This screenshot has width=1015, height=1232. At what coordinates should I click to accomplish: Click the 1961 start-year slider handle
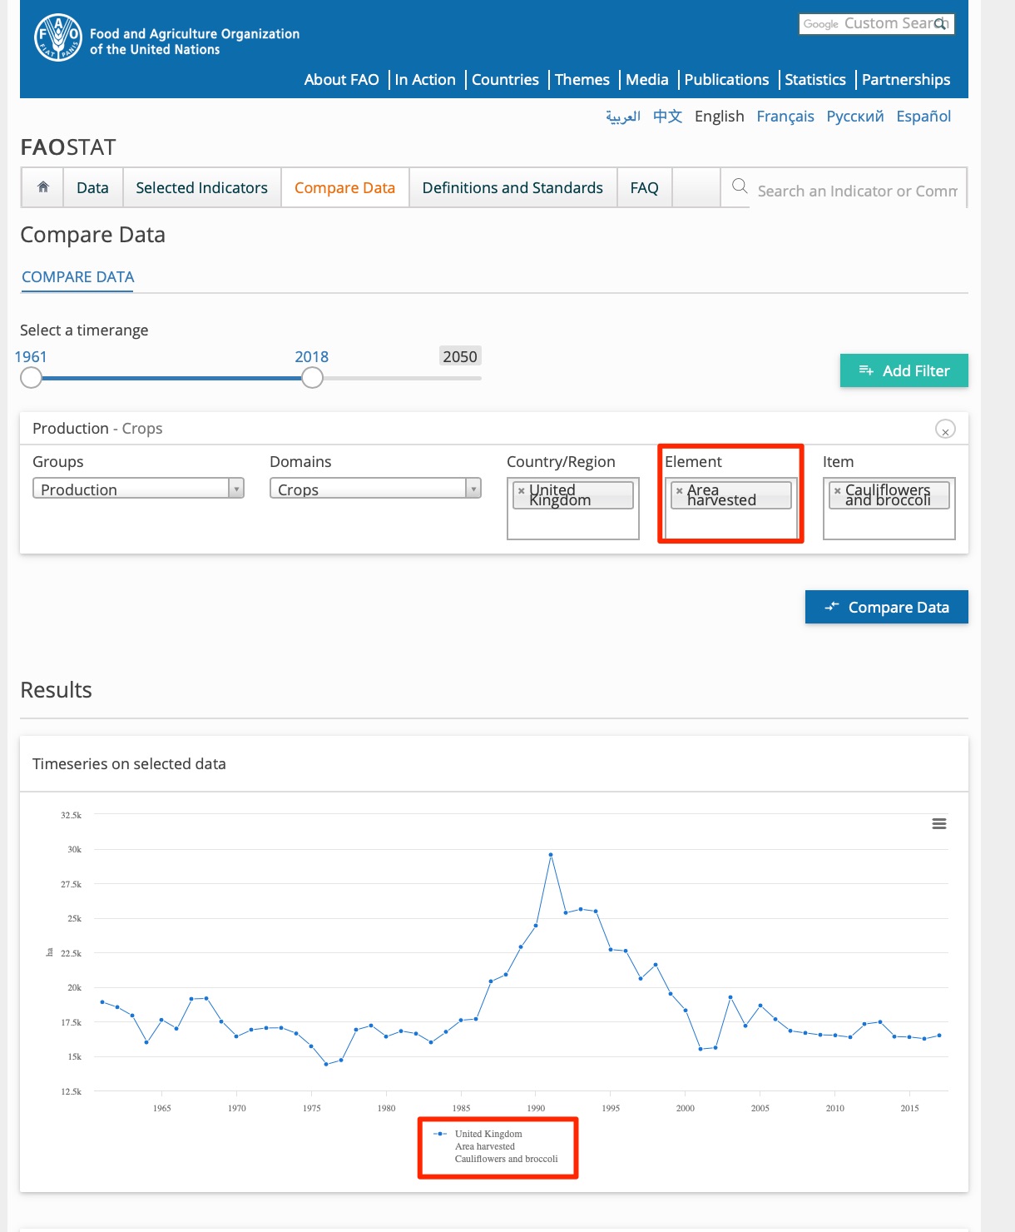click(x=31, y=378)
